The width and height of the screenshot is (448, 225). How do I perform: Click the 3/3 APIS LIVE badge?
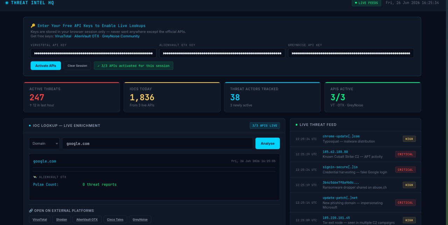[x=265, y=125]
